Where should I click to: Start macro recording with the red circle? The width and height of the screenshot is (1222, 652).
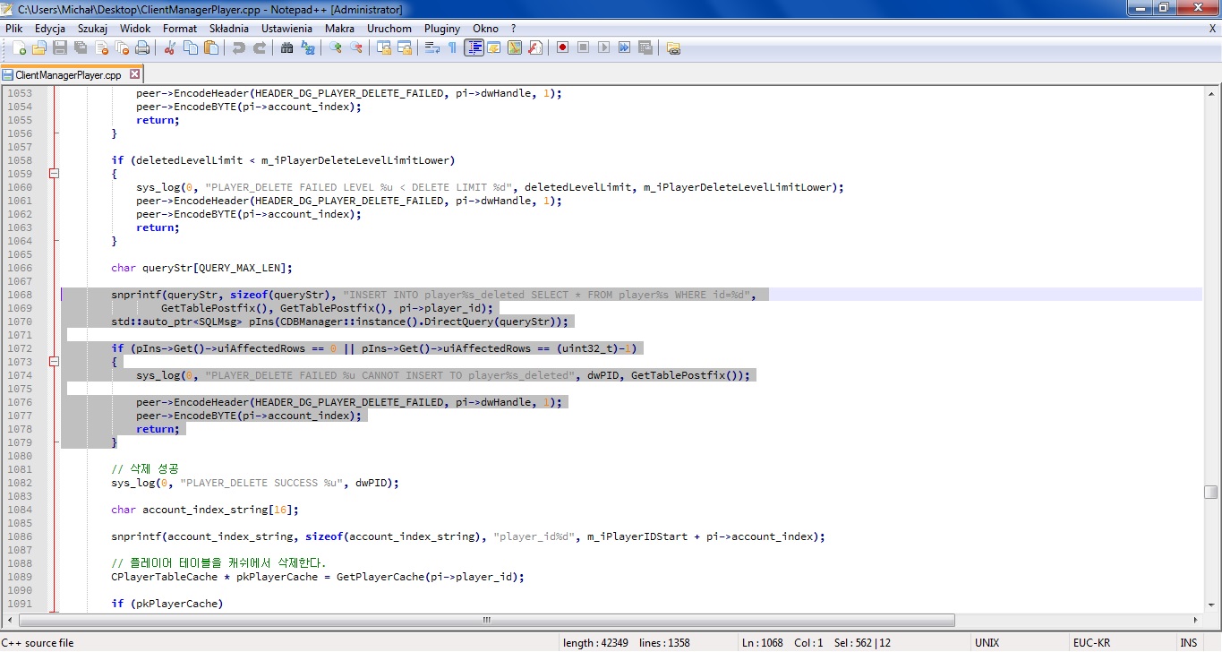pos(562,47)
